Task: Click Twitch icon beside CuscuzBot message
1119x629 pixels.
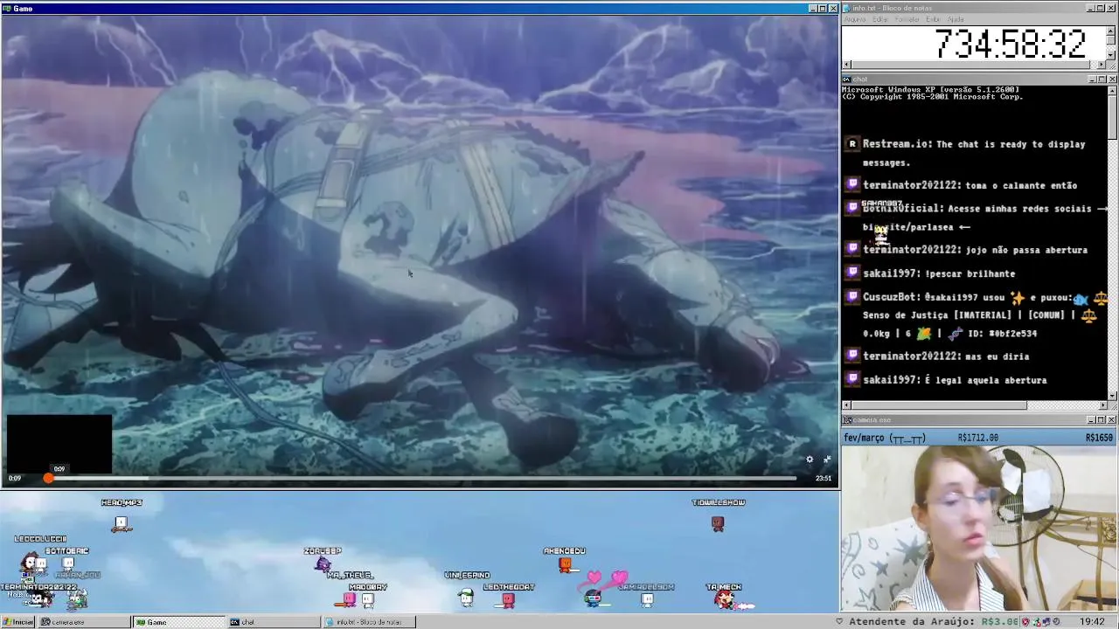Action: click(x=852, y=297)
